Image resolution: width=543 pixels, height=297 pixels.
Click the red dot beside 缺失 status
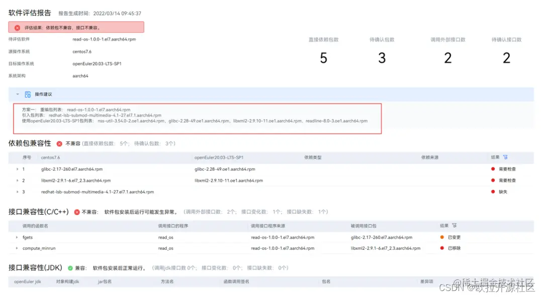click(493, 191)
